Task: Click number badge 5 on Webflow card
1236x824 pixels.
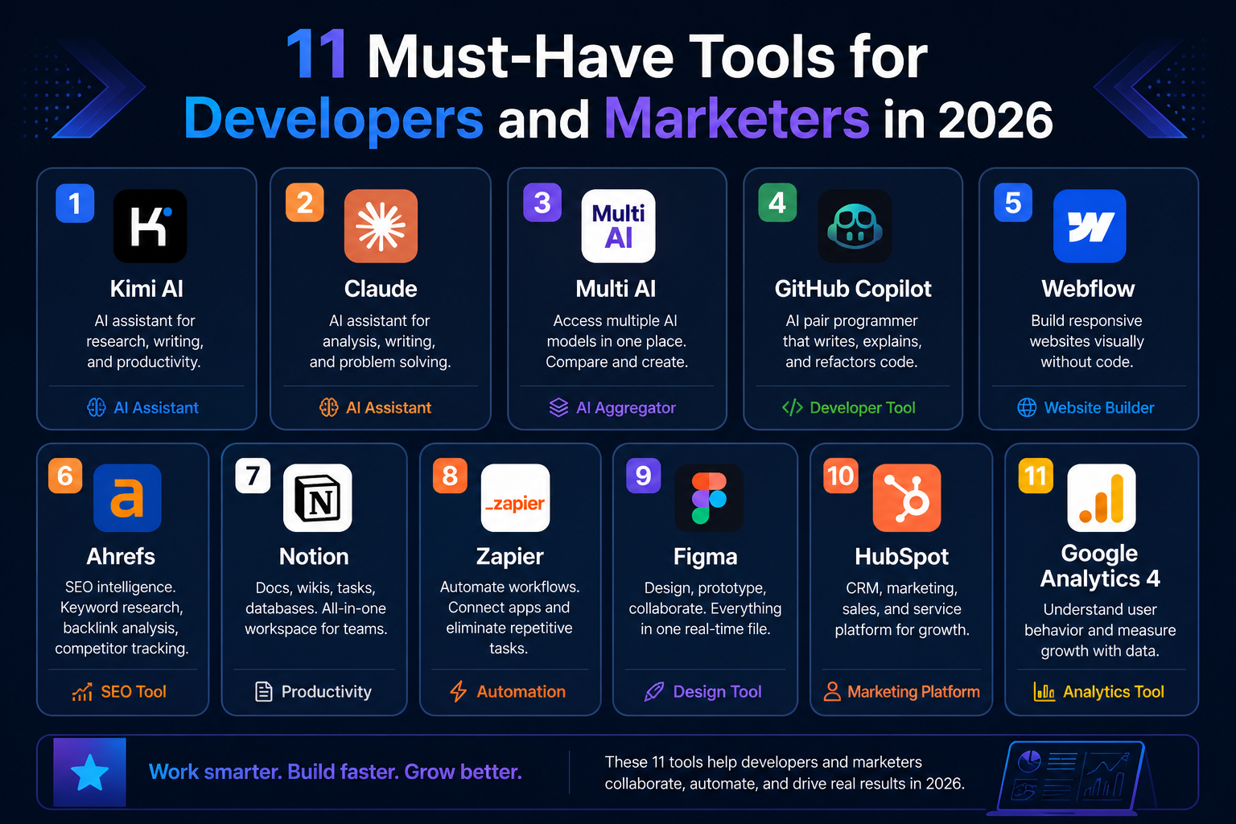Action: [1013, 203]
